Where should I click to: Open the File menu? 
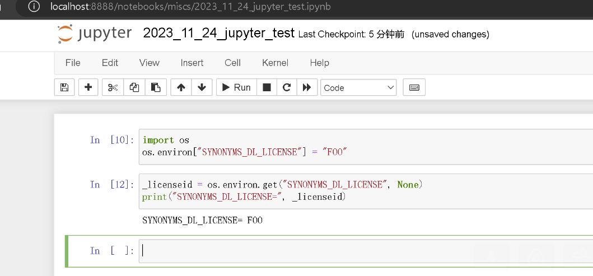tap(73, 63)
